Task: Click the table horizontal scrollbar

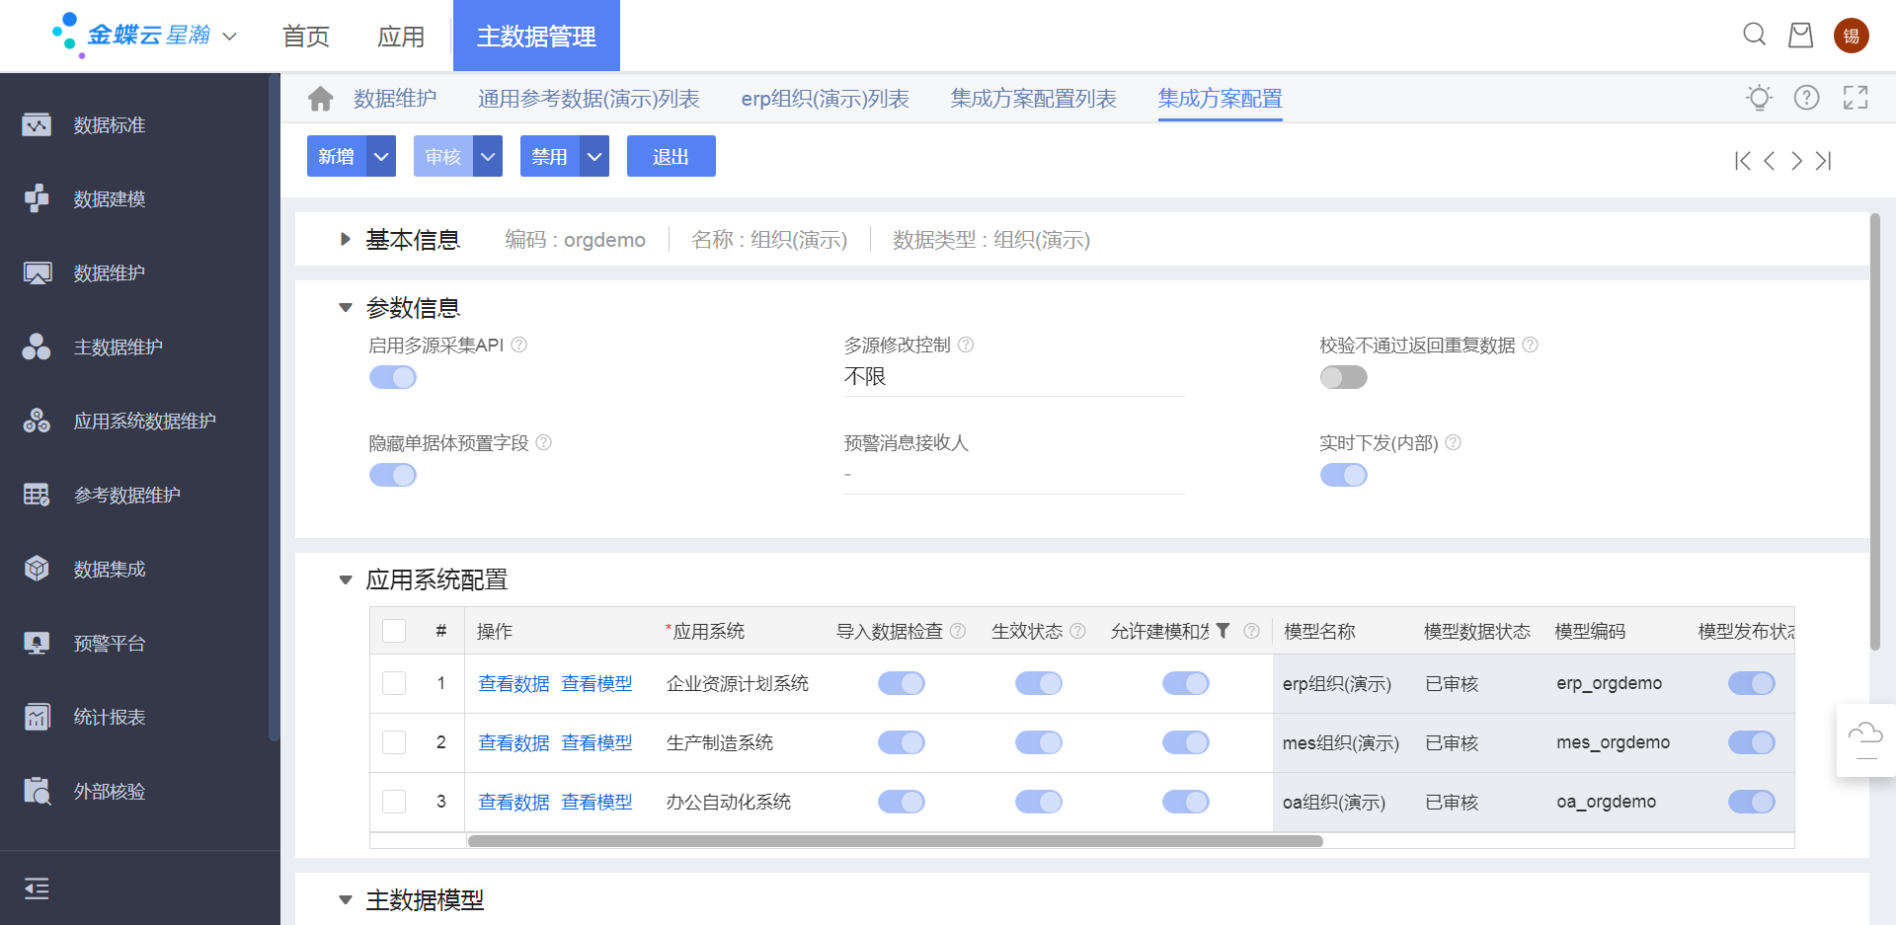Action: [895, 841]
